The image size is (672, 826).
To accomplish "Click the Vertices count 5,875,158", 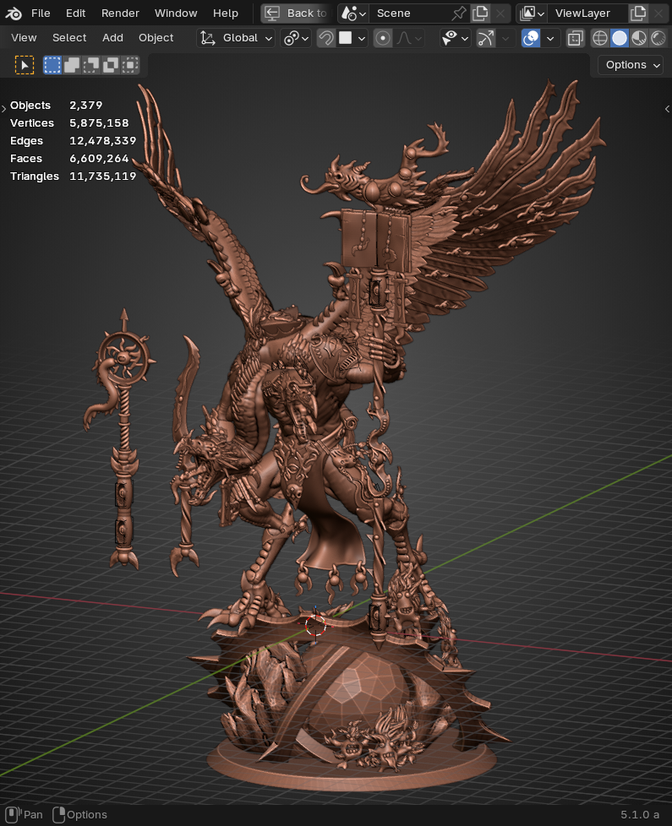I will (x=99, y=122).
